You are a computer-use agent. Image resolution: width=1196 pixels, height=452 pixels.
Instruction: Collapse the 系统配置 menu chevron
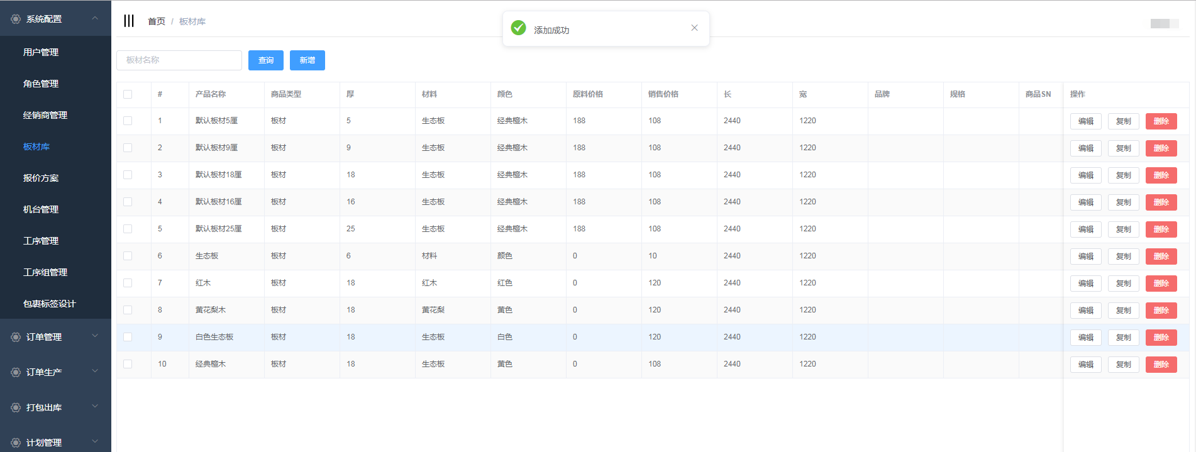95,18
